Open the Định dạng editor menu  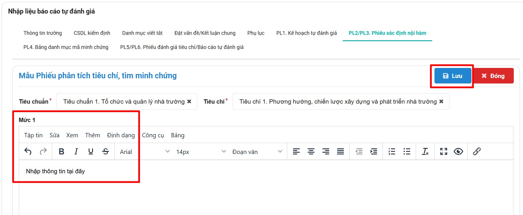coord(121,135)
